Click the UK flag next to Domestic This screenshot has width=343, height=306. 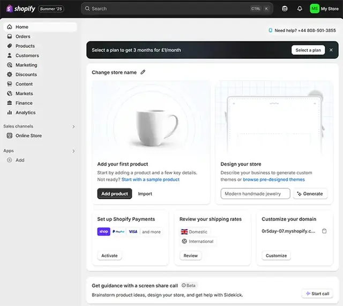184,232
